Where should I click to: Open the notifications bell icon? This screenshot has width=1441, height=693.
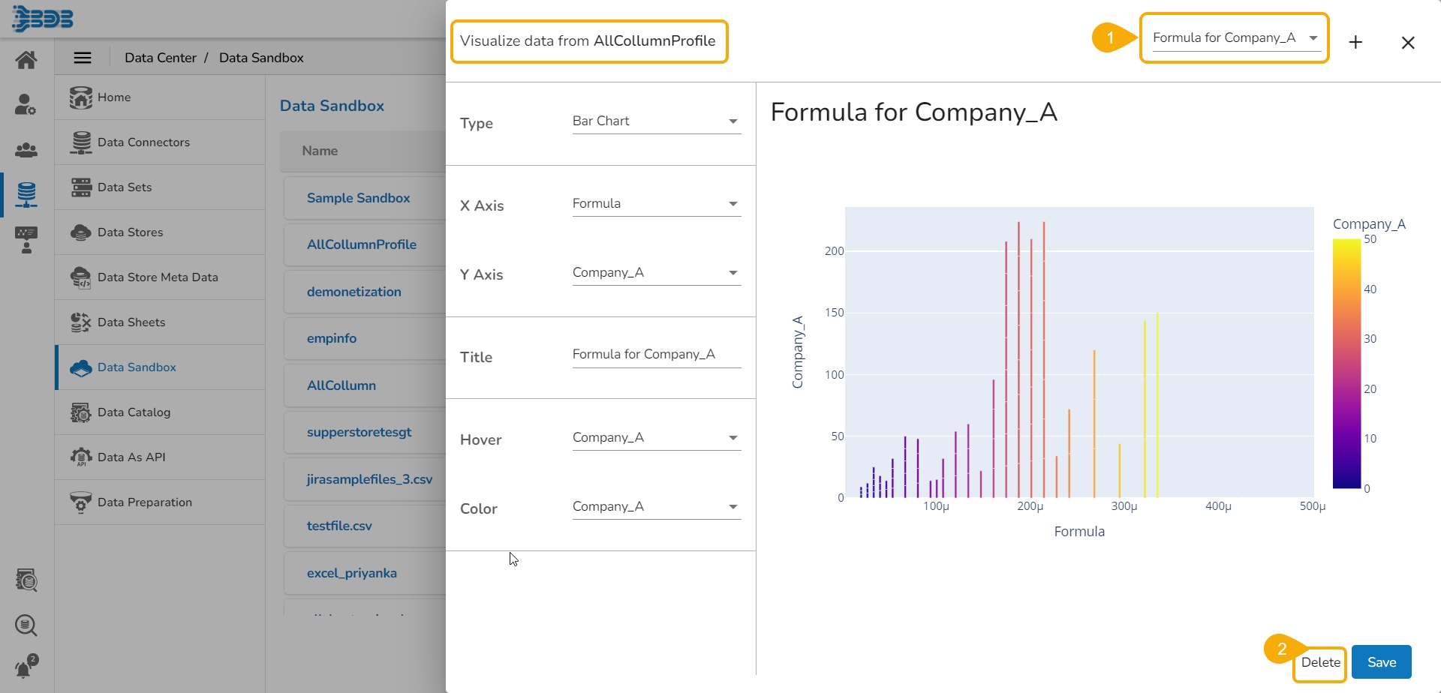[26, 667]
